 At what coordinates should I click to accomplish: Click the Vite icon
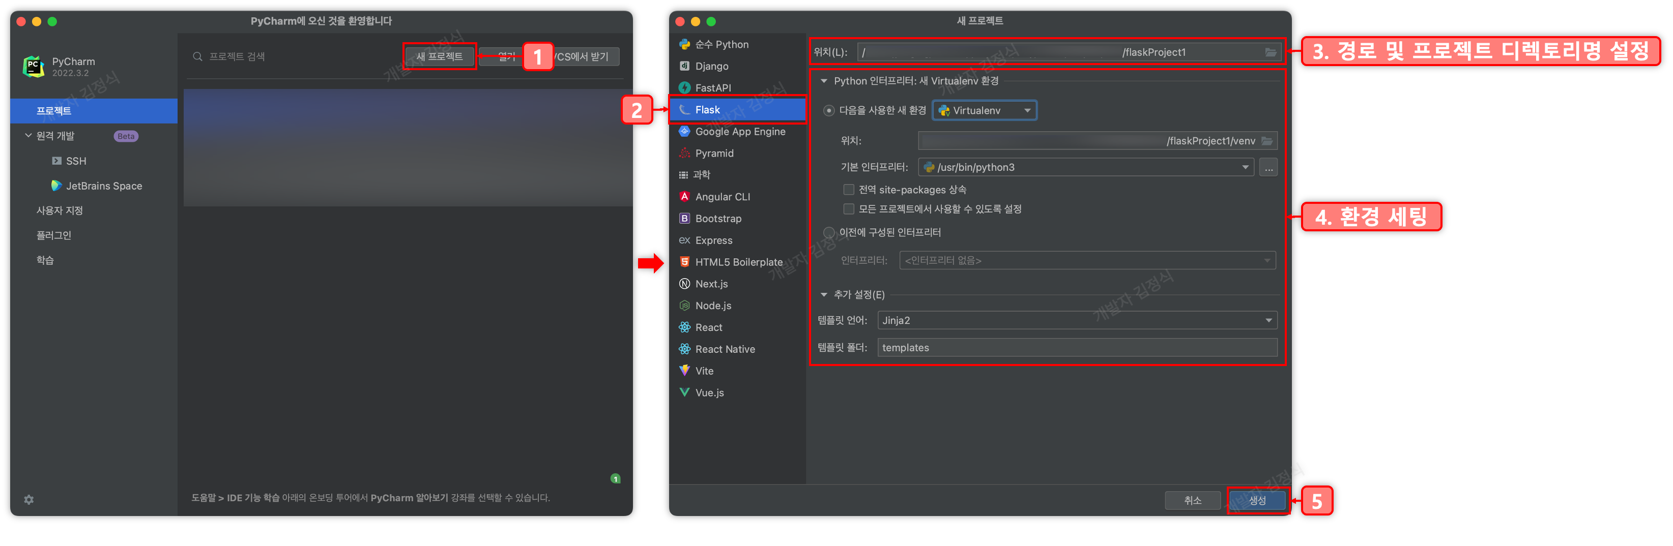[684, 371]
